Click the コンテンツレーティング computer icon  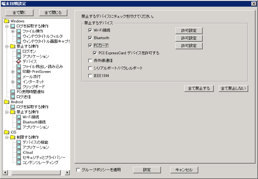[x=19, y=162]
